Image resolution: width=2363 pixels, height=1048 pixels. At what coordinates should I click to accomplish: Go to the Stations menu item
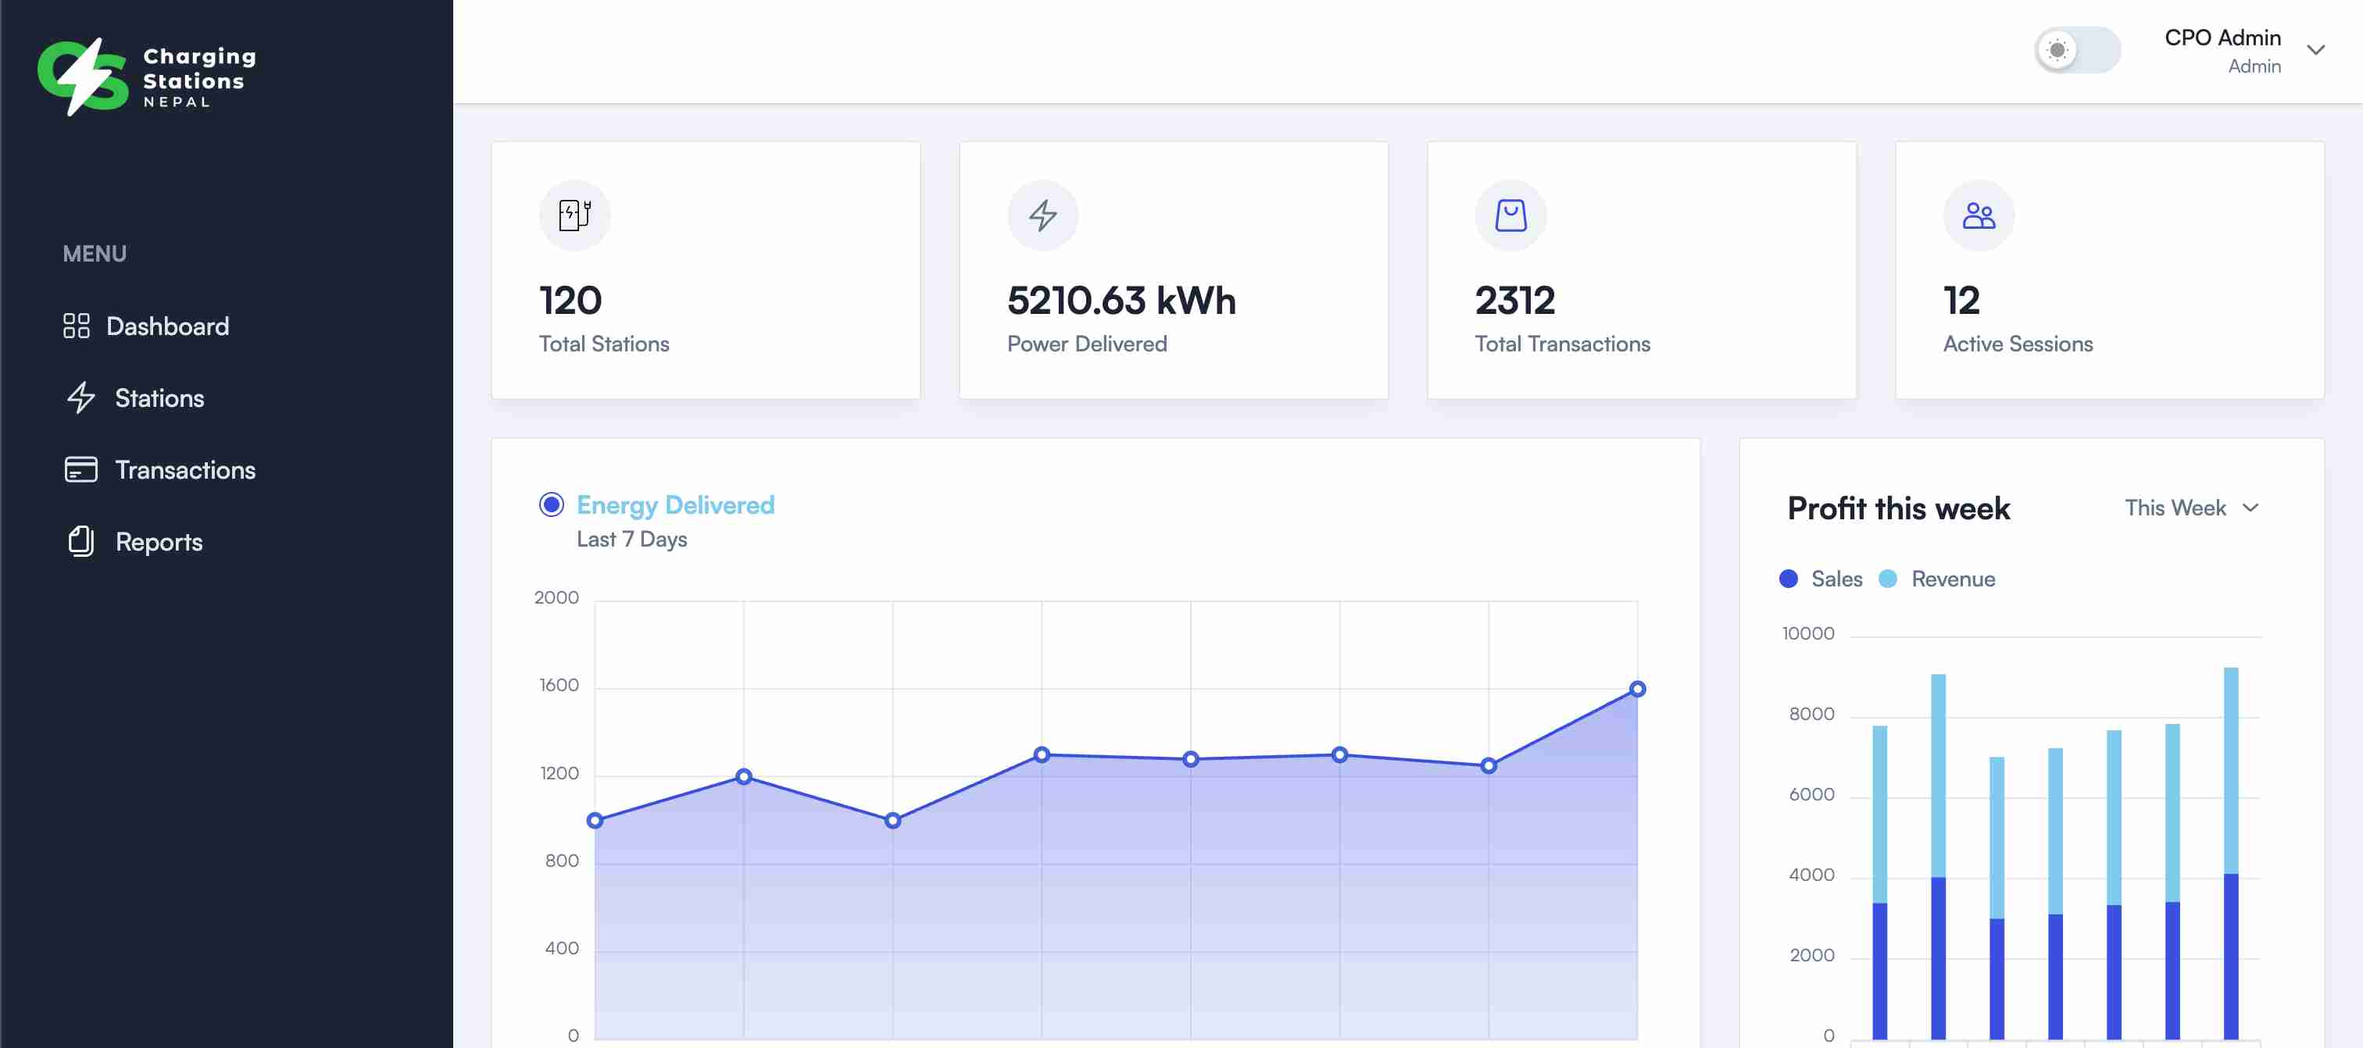(x=136, y=397)
